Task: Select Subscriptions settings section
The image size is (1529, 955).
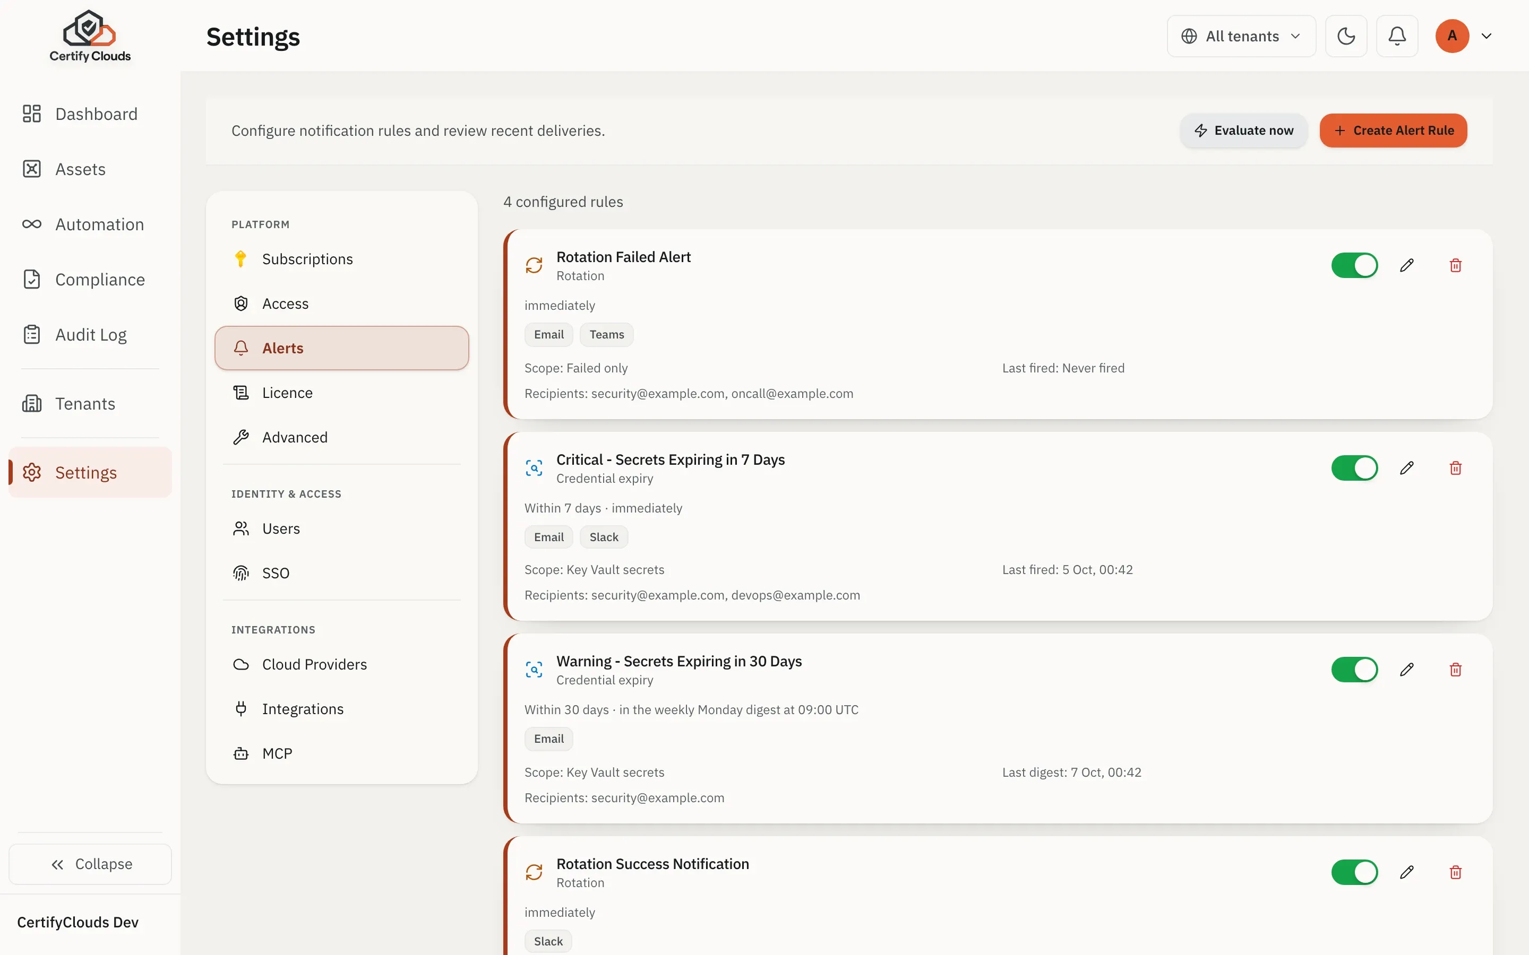Action: (342, 259)
